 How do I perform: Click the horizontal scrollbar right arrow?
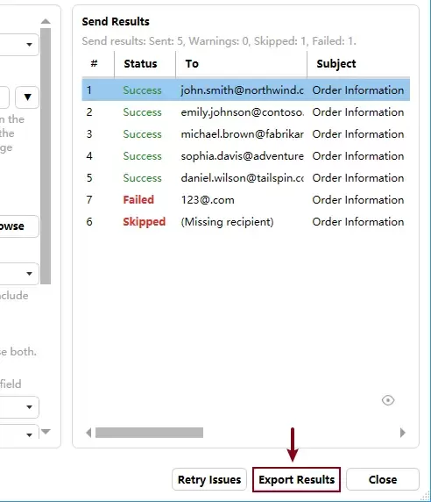(403, 433)
